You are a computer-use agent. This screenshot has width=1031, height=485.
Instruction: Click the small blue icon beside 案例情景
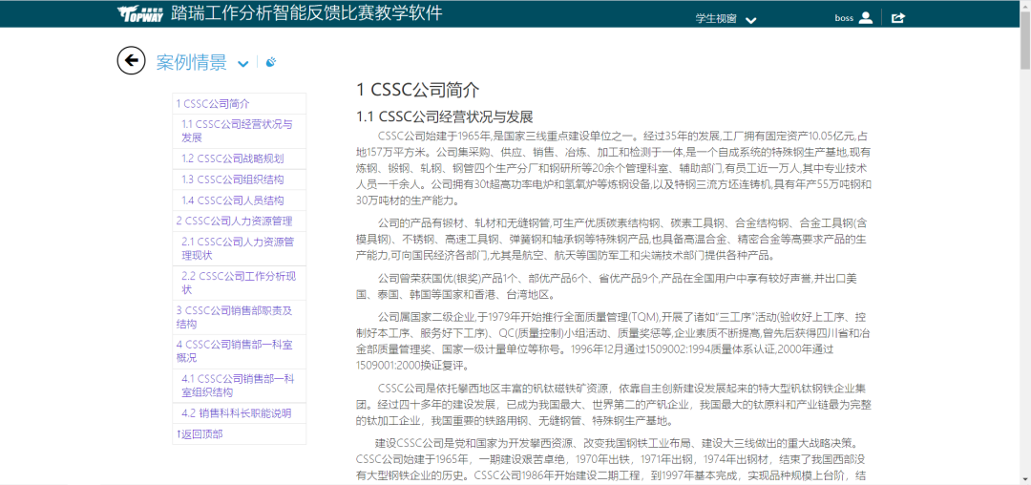(271, 62)
